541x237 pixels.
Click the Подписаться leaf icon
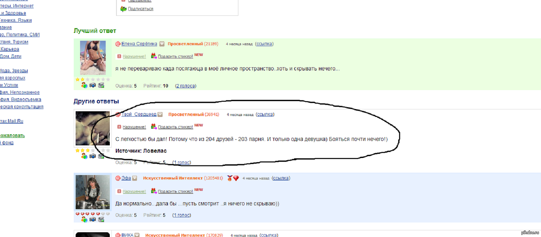coord(123,9)
